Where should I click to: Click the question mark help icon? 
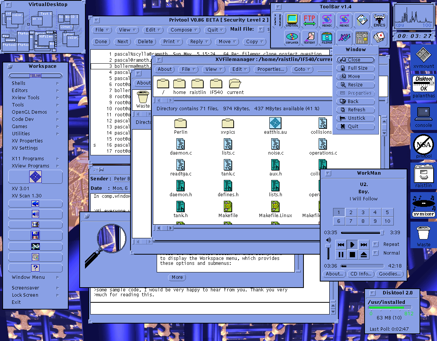click(35, 268)
